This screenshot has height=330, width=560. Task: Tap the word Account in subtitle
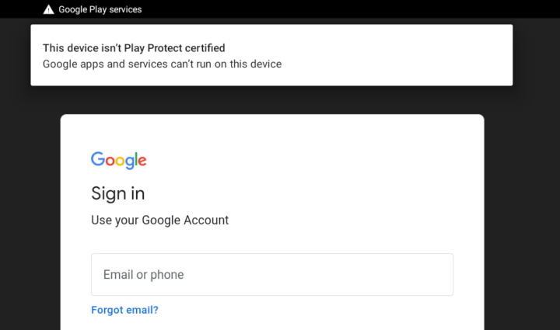pos(206,221)
